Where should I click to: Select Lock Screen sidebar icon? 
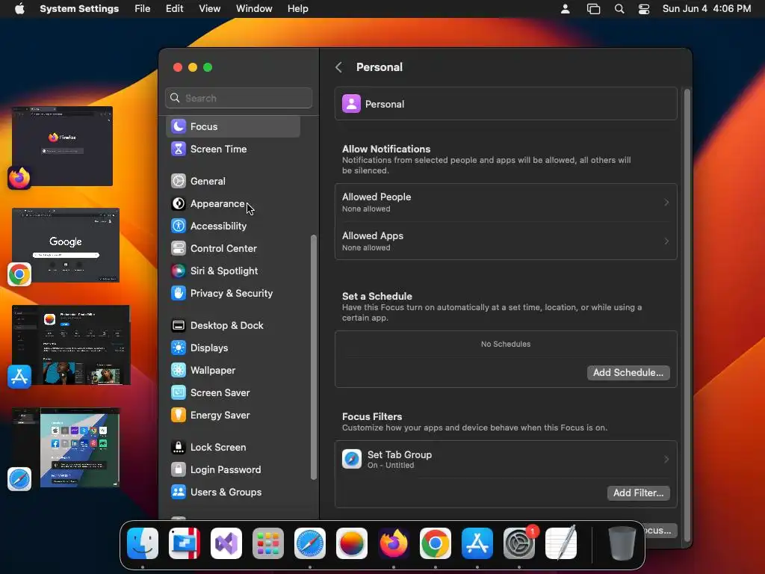tap(179, 447)
